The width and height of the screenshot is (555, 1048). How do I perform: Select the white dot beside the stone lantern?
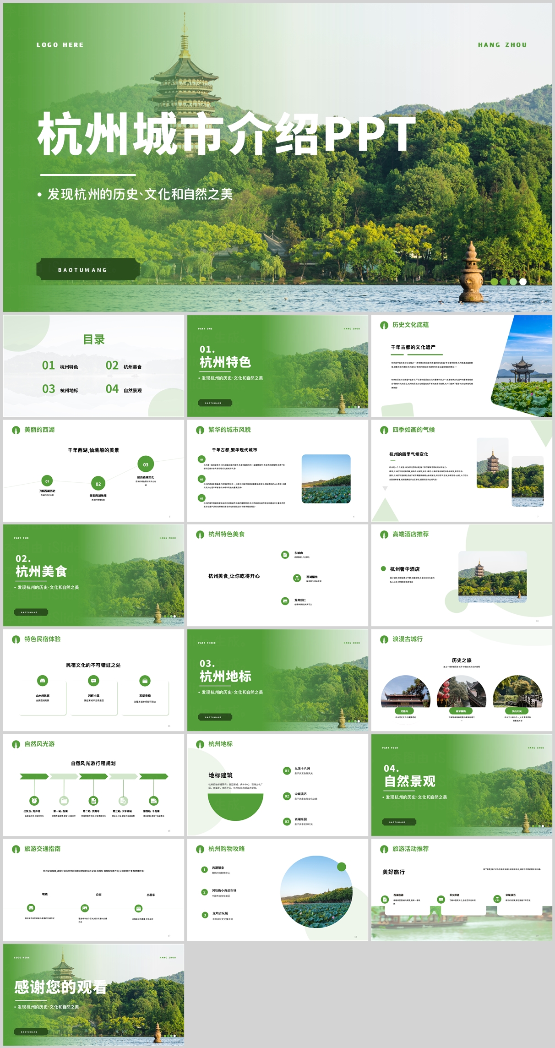pyautogui.click(x=523, y=282)
